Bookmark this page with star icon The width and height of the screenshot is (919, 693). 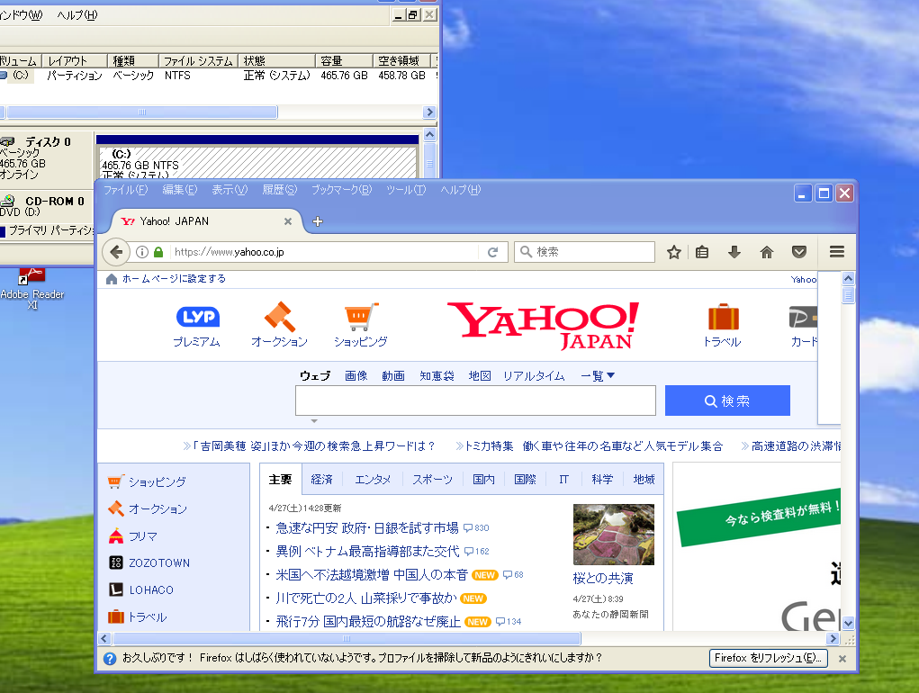pos(674,252)
